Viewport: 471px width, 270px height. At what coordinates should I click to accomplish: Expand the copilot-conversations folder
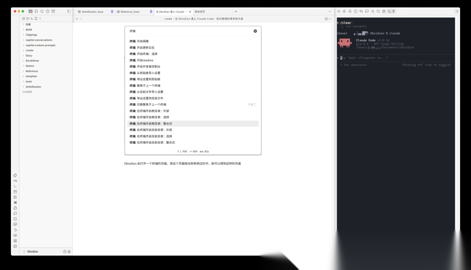point(39,40)
